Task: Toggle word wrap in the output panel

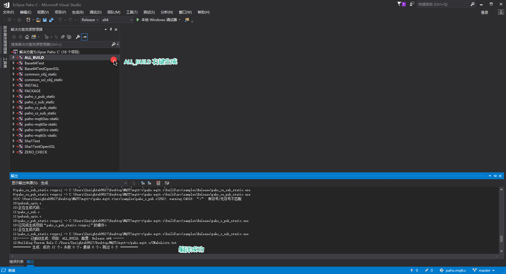Action: pyautogui.click(x=167, y=183)
